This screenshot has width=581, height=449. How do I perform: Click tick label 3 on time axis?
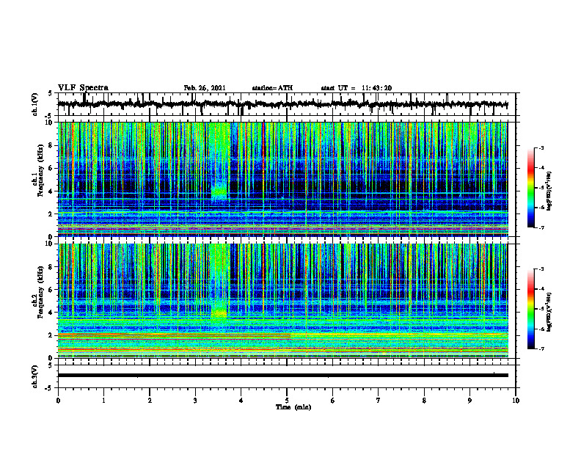point(195,401)
